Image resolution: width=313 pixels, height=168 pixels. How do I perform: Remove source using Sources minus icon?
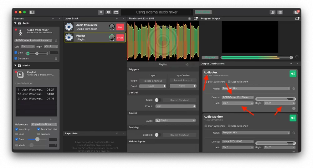pyautogui.click(x=59, y=18)
